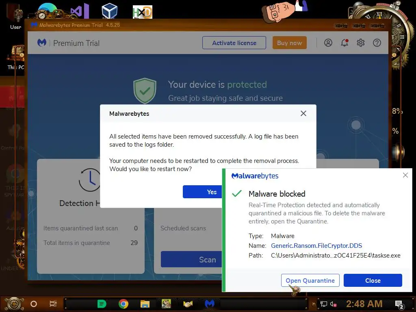
Task: Open the This PC desktop icon
Action: 16,57
